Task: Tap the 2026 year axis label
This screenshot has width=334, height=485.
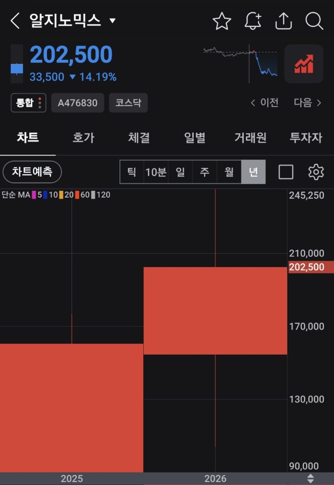Action: pos(215,479)
